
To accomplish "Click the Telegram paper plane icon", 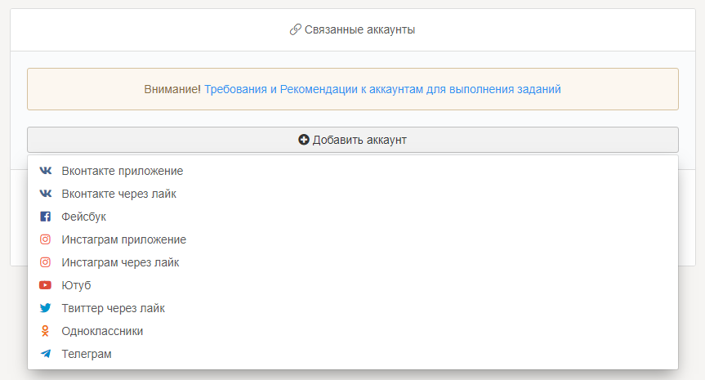I will [46, 355].
